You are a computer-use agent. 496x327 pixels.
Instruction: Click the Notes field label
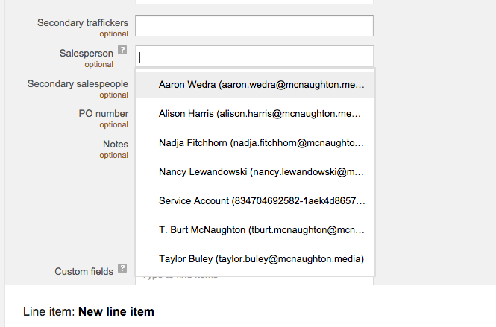click(115, 145)
